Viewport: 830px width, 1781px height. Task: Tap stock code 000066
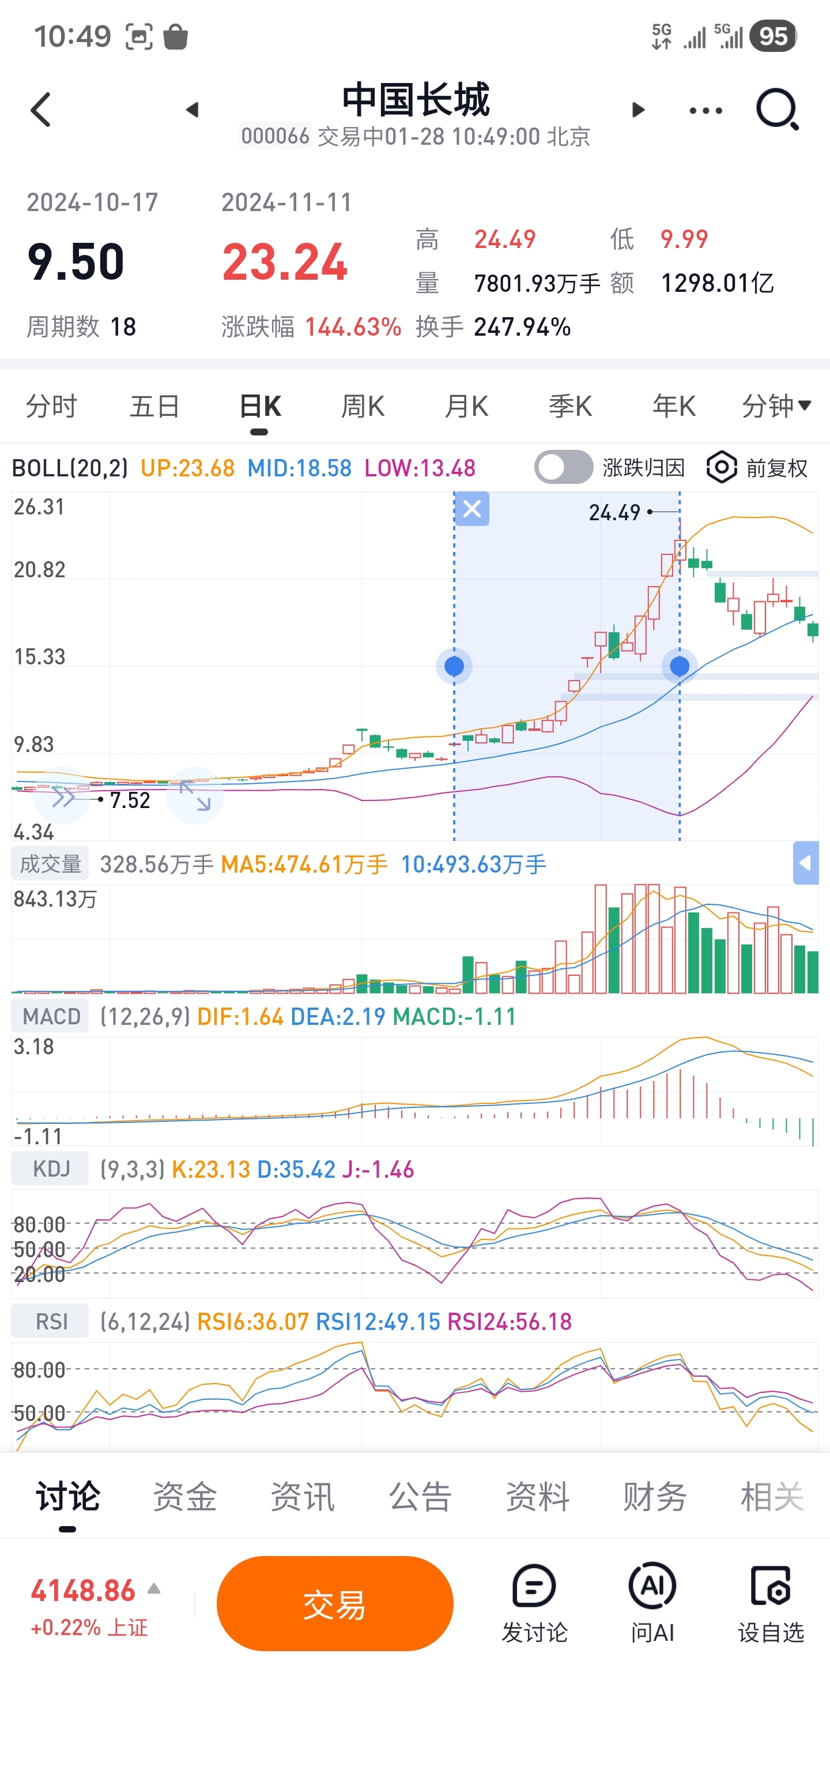coord(275,136)
